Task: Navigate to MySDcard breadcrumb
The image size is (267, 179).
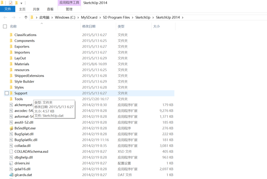Action: (x=89, y=17)
